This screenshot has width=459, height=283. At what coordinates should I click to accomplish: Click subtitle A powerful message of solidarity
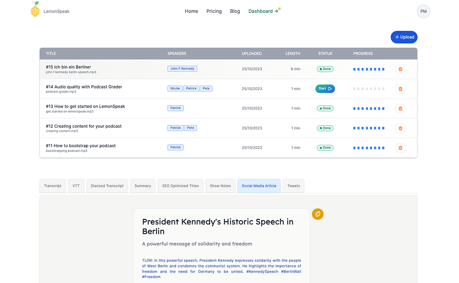click(197, 244)
